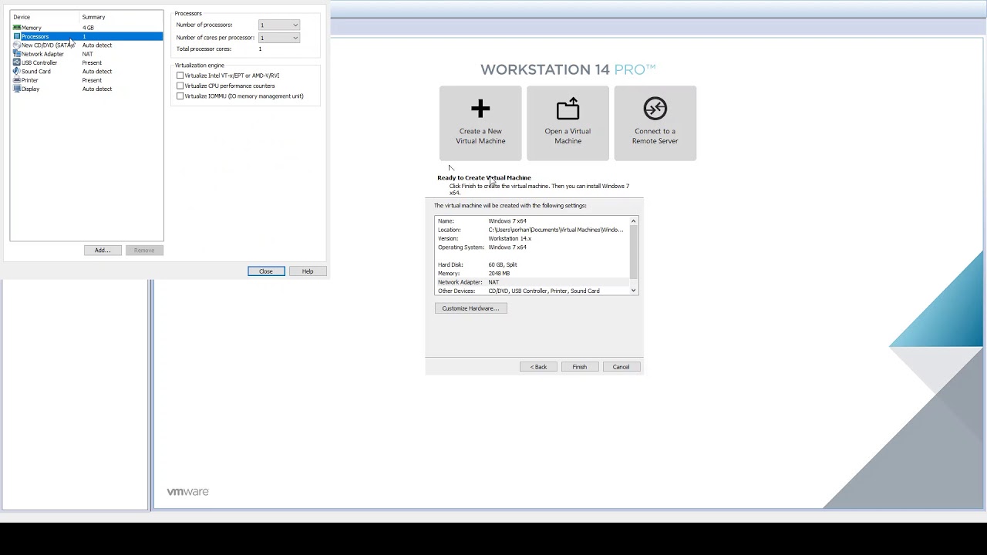Cancel the New Virtual Machine wizard
This screenshot has width=987, height=555.
[621, 367]
